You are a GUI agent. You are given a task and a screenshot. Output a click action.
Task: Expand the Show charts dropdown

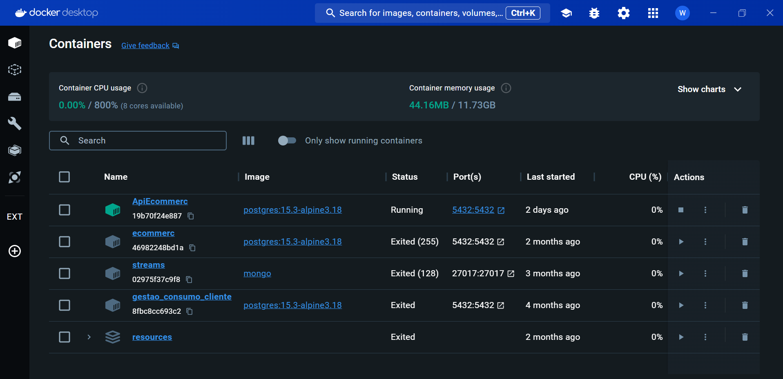(x=709, y=89)
